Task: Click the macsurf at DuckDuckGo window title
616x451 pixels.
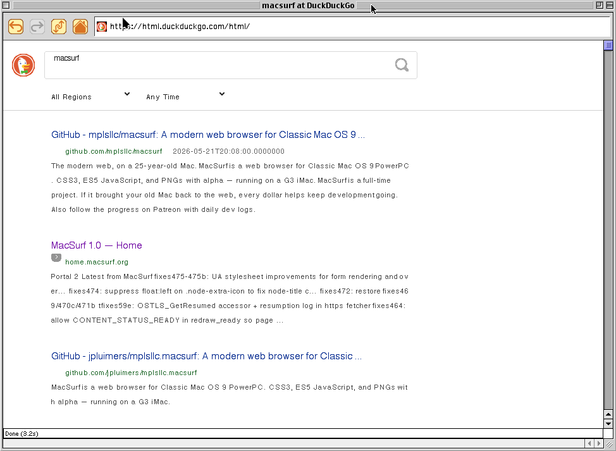Action: (x=309, y=6)
